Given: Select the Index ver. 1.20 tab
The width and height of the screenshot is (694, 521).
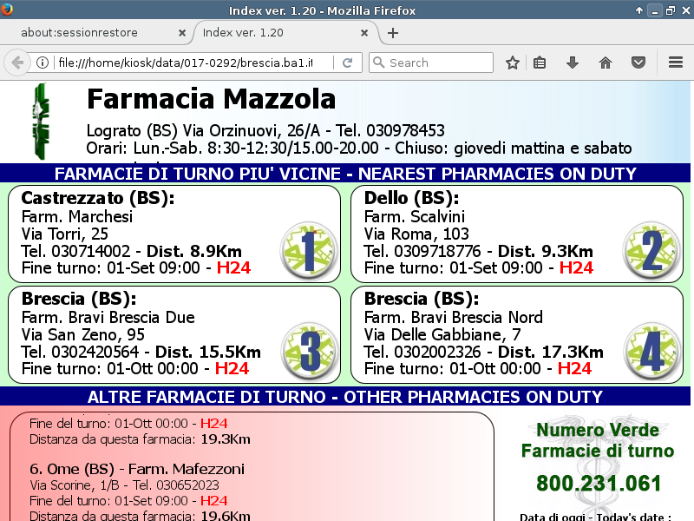Looking at the screenshot, I should coord(278,33).
